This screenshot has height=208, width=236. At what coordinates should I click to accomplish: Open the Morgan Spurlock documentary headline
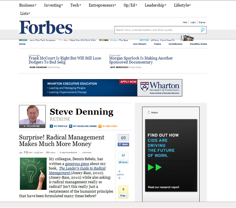pos(141,60)
